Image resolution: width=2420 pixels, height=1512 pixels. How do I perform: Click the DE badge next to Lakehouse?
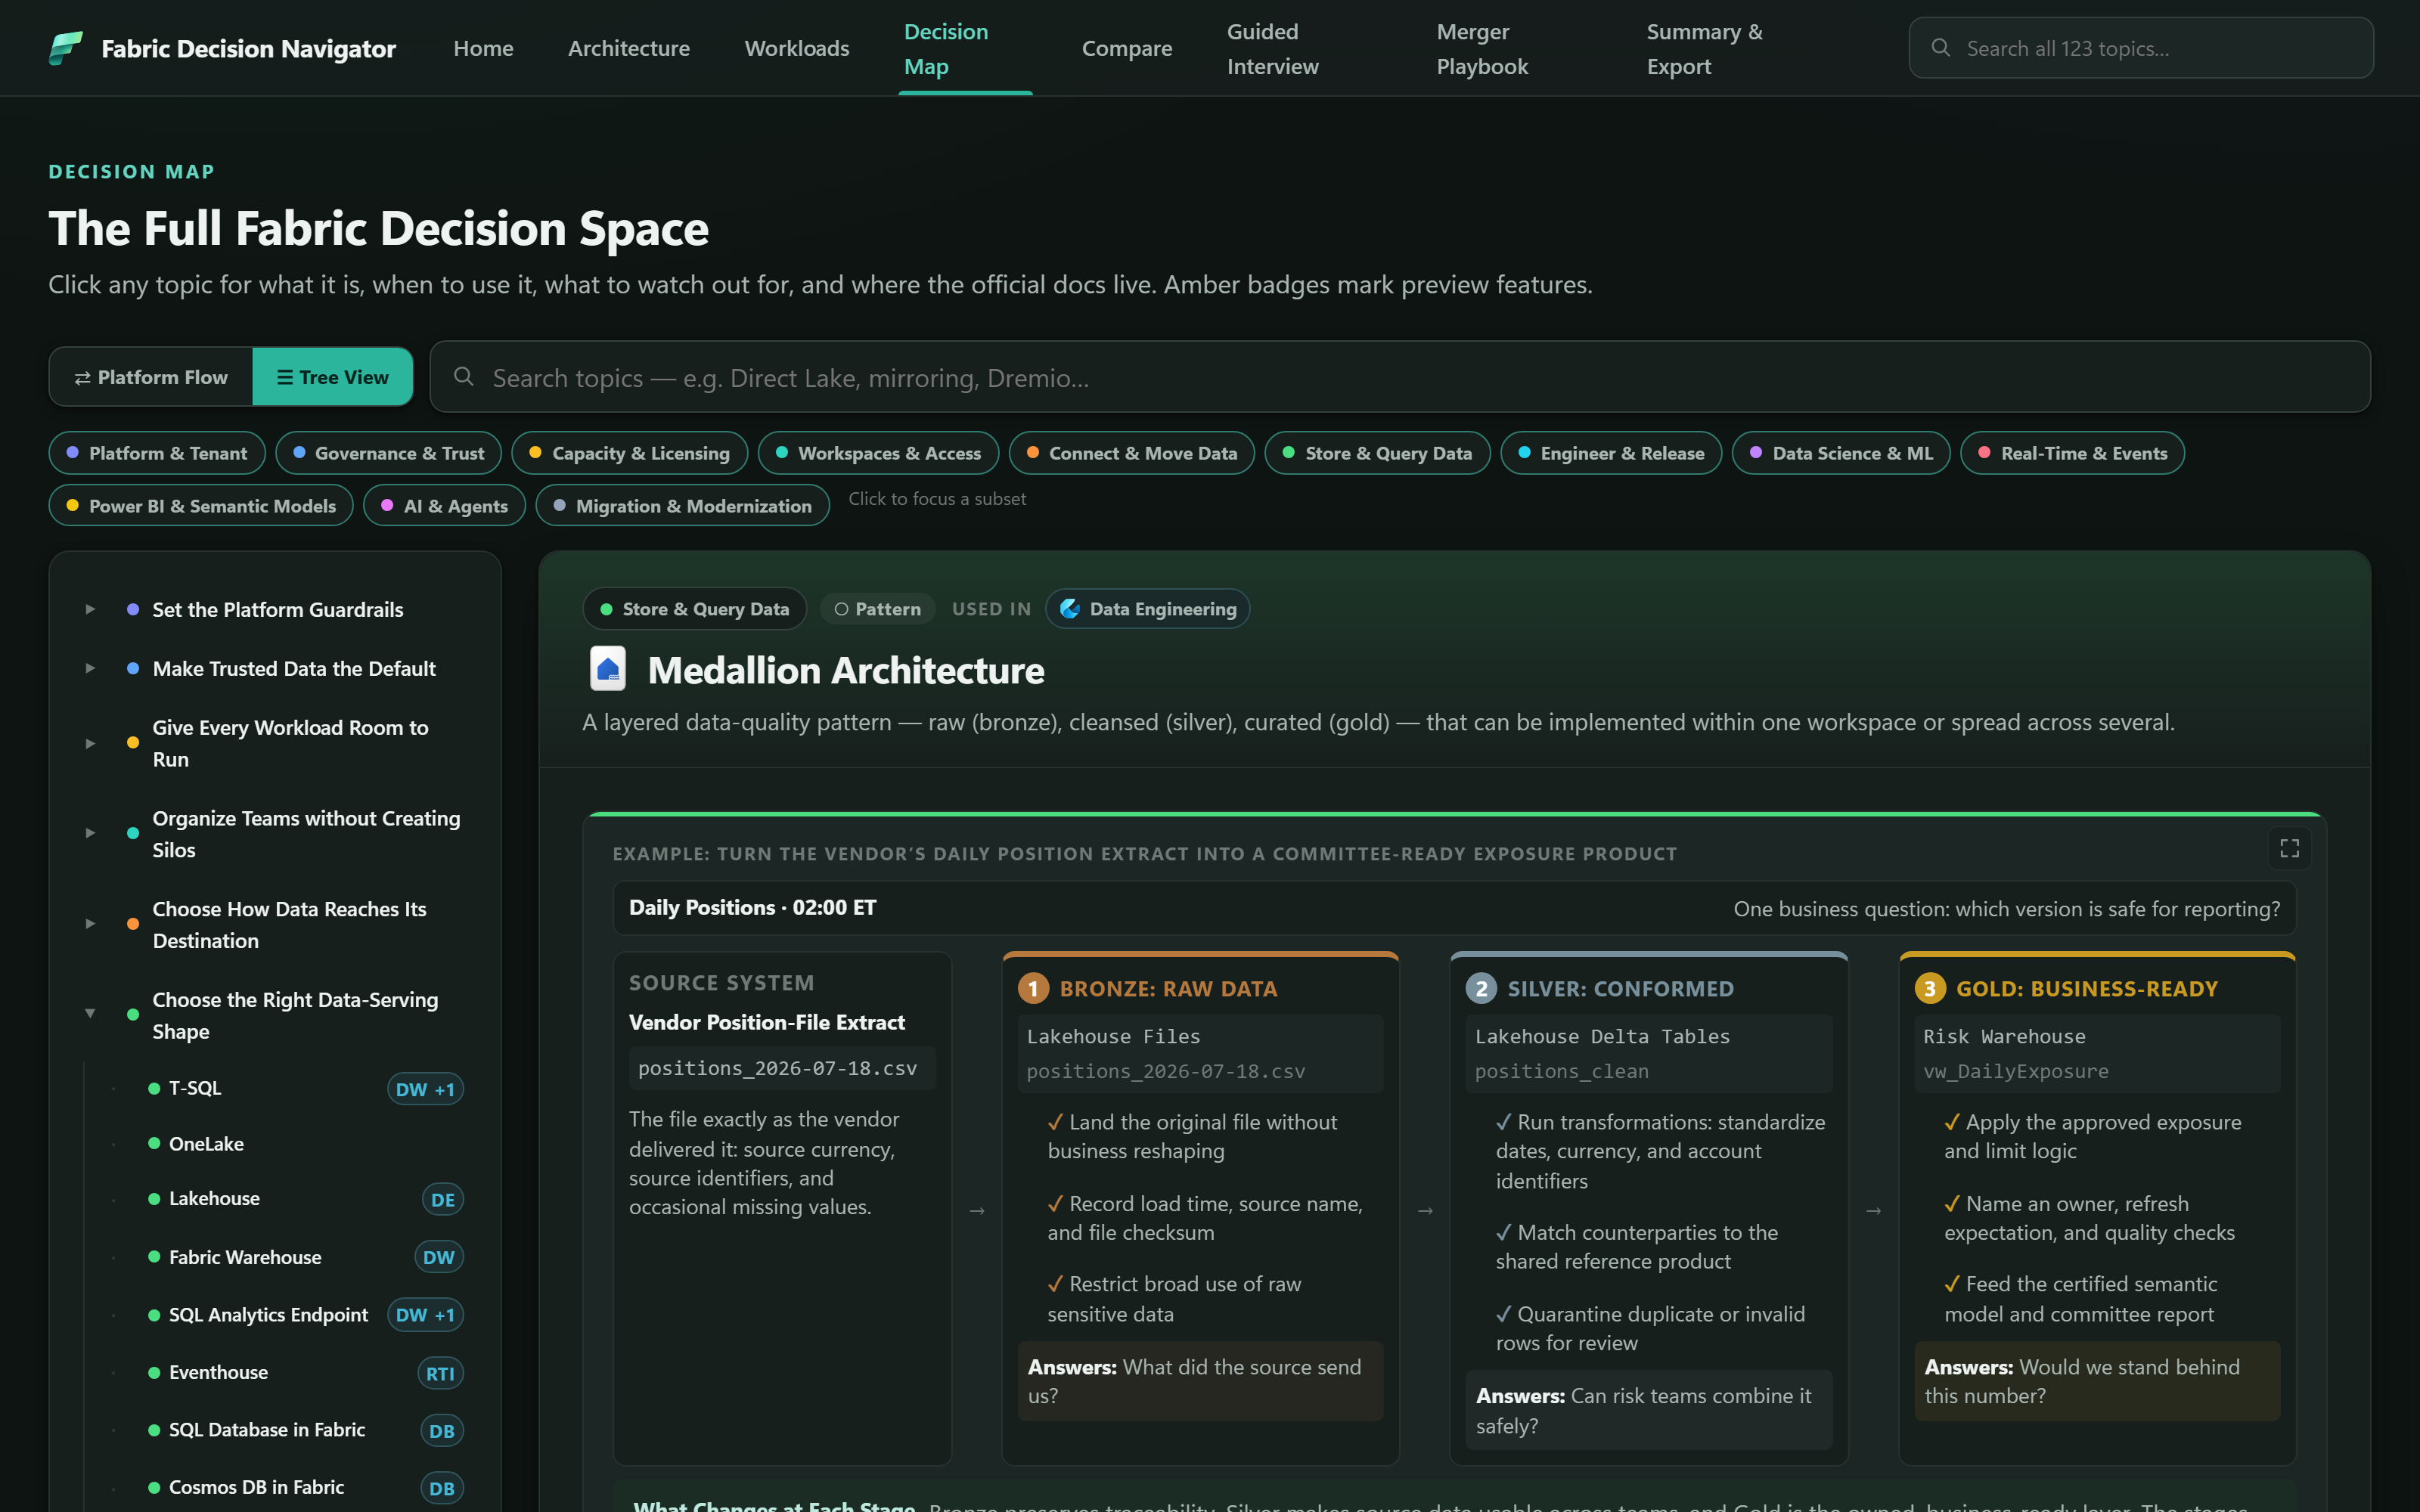coord(442,1199)
